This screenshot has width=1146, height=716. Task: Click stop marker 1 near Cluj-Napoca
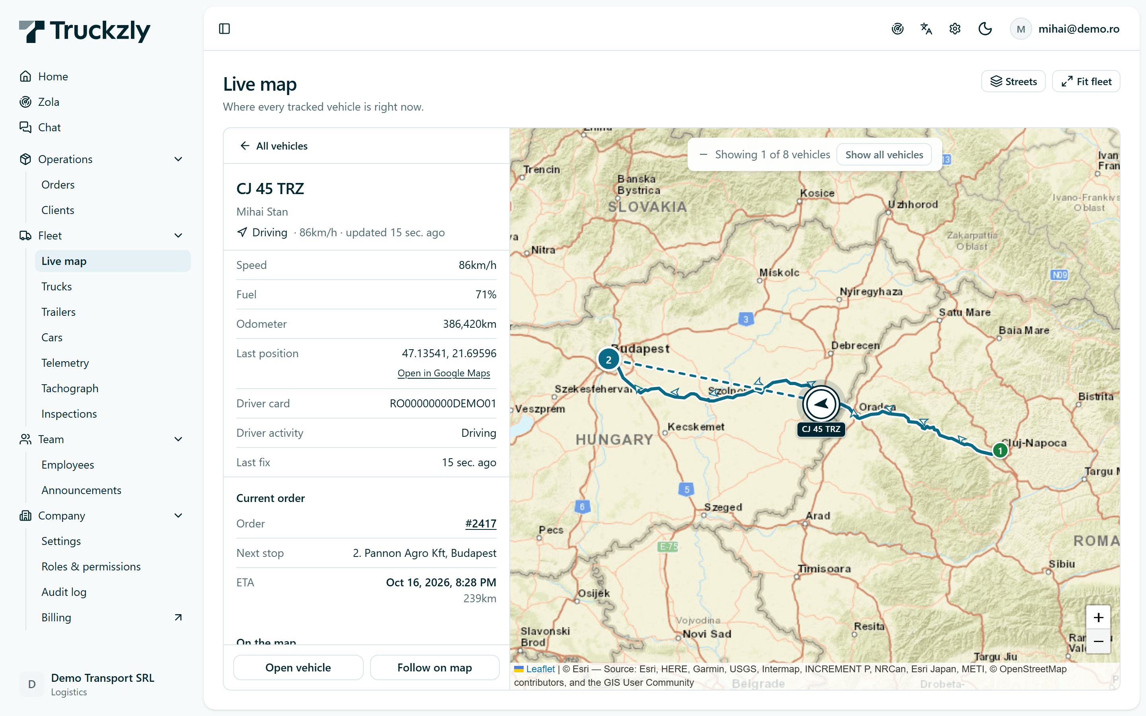1000,450
